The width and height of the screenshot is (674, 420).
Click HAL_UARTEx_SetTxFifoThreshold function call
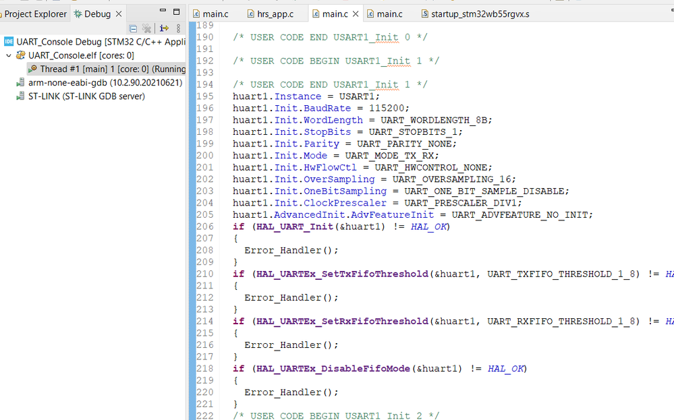tap(343, 274)
